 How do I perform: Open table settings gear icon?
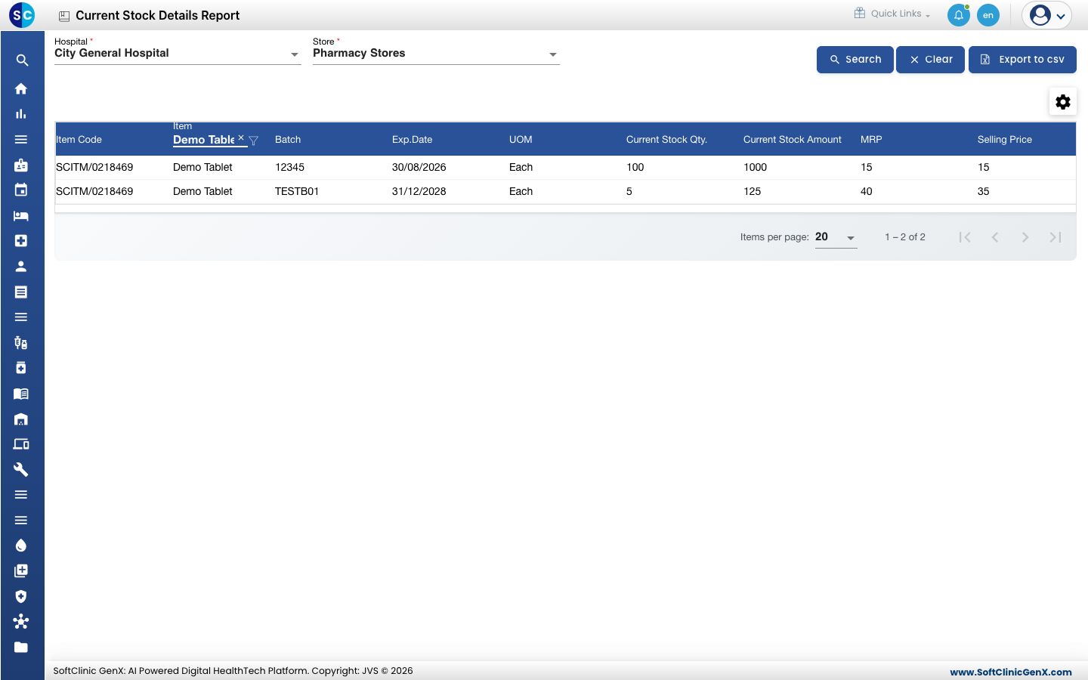[1063, 102]
